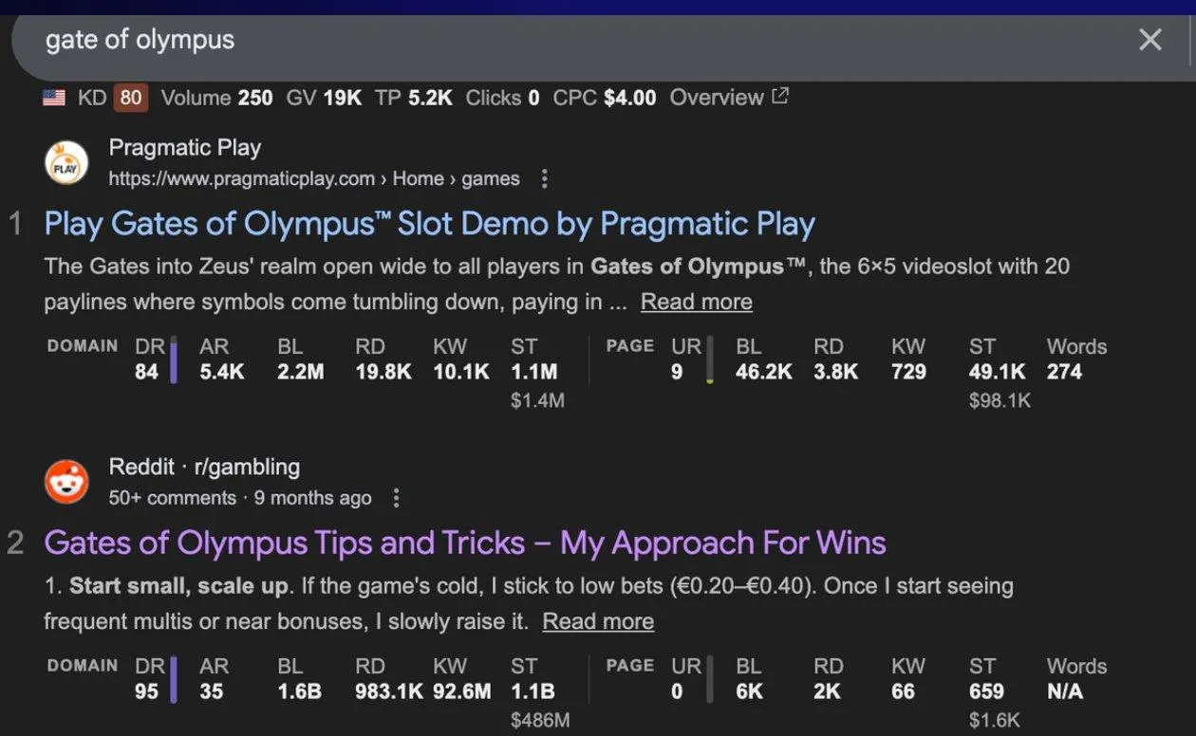The width and height of the screenshot is (1196, 736).
Task: Click the DR 95 bar for Reddit domain
Action: 174,681
